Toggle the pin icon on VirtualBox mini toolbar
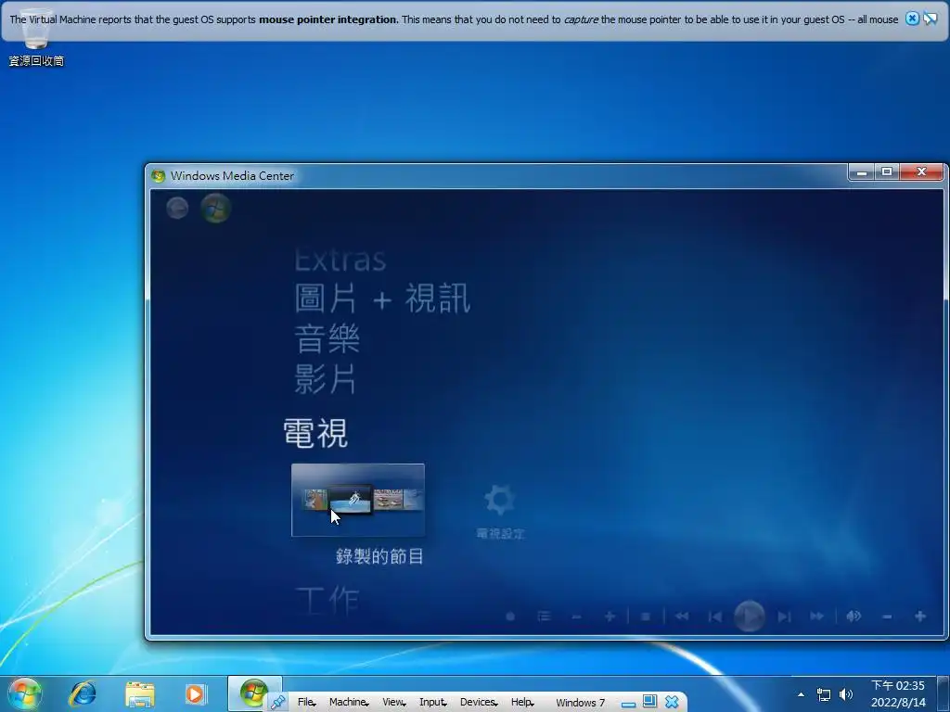 [x=278, y=703]
